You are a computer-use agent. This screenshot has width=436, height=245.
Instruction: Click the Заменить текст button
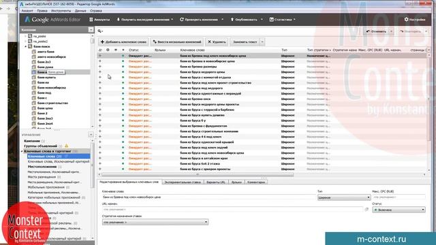point(245,42)
